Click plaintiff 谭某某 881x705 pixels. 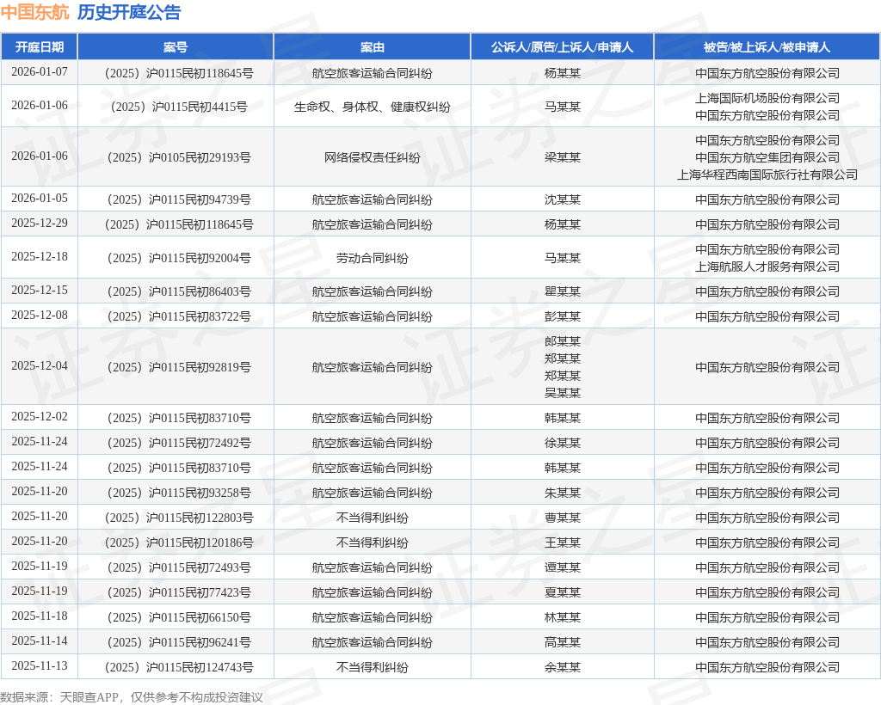pyautogui.click(x=563, y=567)
